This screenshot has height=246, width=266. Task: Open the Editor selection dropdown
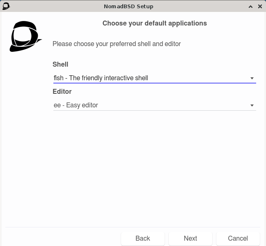pyautogui.click(x=154, y=105)
